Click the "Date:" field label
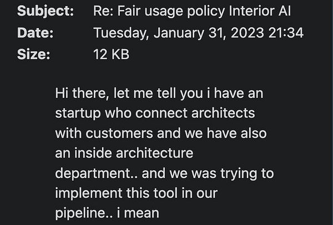The width and height of the screenshot is (333, 225). click(x=36, y=33)
